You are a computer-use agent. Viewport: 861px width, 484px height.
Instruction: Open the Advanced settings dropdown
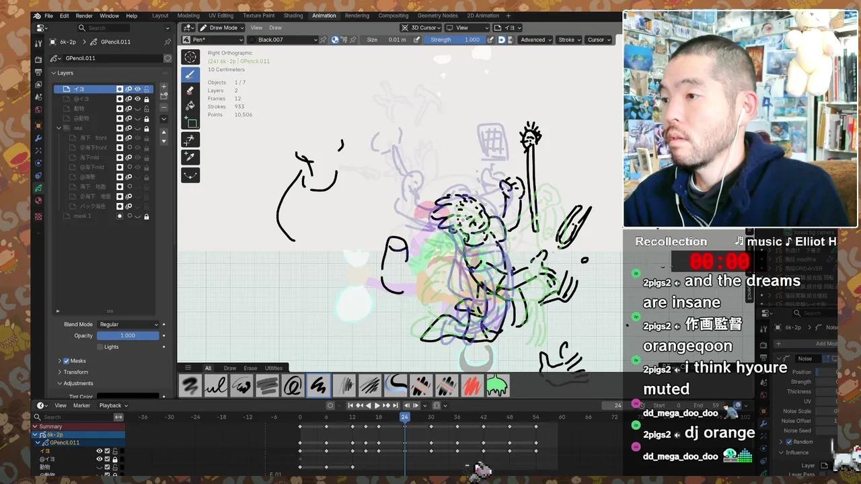(x=535, y=40)
